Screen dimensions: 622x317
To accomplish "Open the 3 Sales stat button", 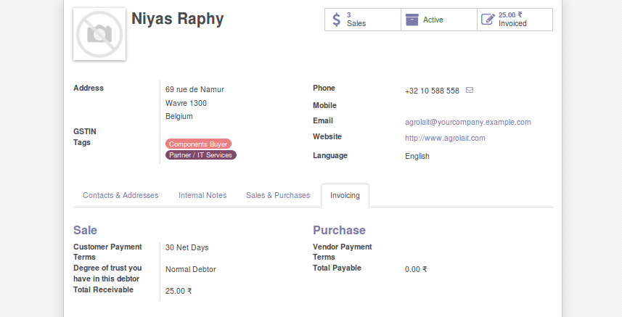I will [x=363, y=20].
